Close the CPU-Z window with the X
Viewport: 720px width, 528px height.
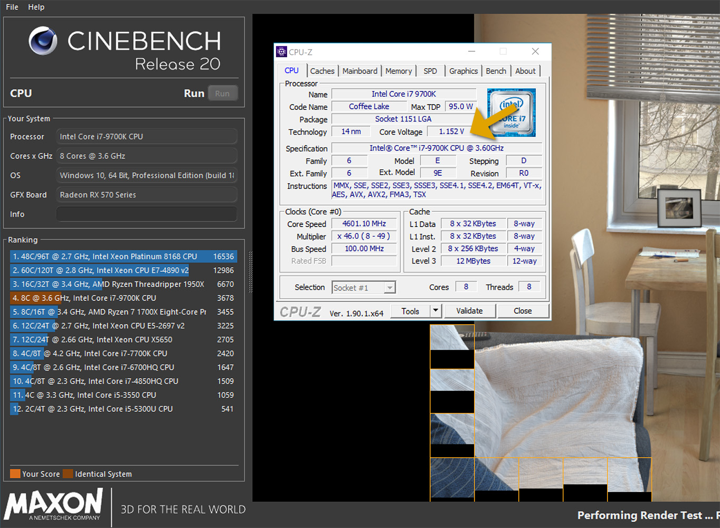[535, 52]
